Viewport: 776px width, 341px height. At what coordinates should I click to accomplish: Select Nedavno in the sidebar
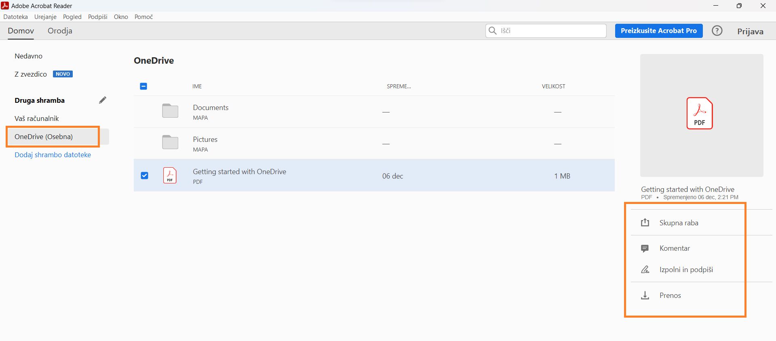(x=28, y=56)
